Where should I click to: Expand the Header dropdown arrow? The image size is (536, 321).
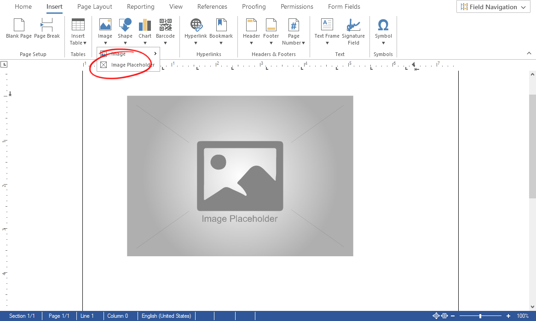click(251, 43)
